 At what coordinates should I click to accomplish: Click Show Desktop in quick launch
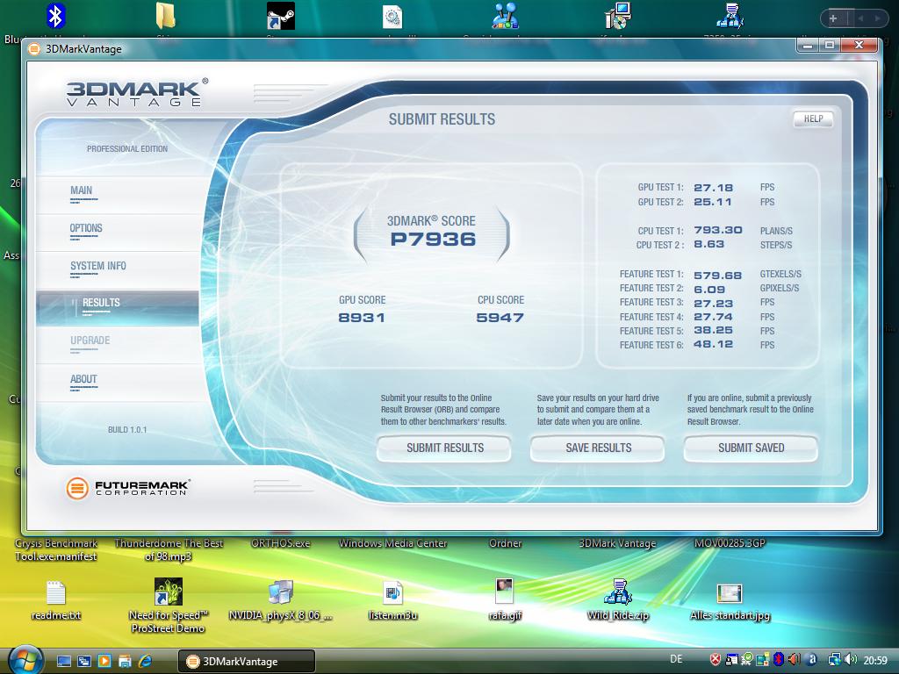pos(63,662)
